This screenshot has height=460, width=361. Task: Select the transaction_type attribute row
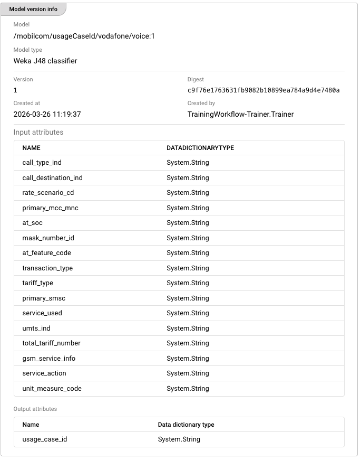(x=179, y=268)
